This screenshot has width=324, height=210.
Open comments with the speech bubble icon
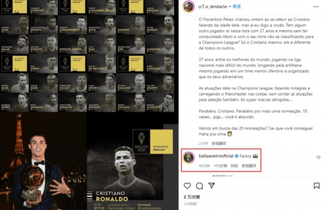[199, 186]
